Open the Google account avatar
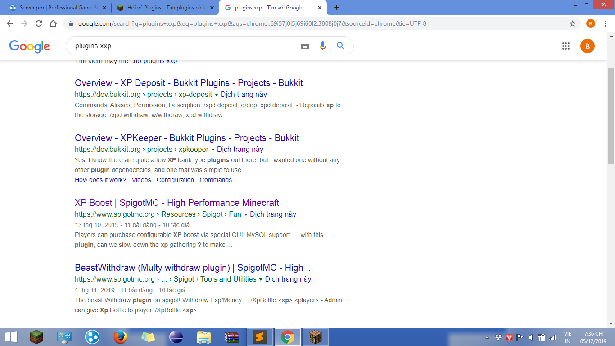The image size is (615, 346). click(x=588, y=46)
